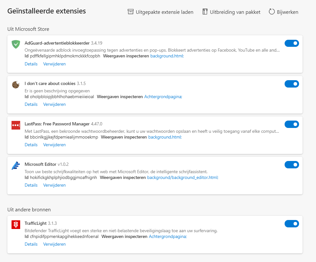Click the Bijwerken refresh icon
This screenshot has width=316, height=262.
click(x=272, y=12)
